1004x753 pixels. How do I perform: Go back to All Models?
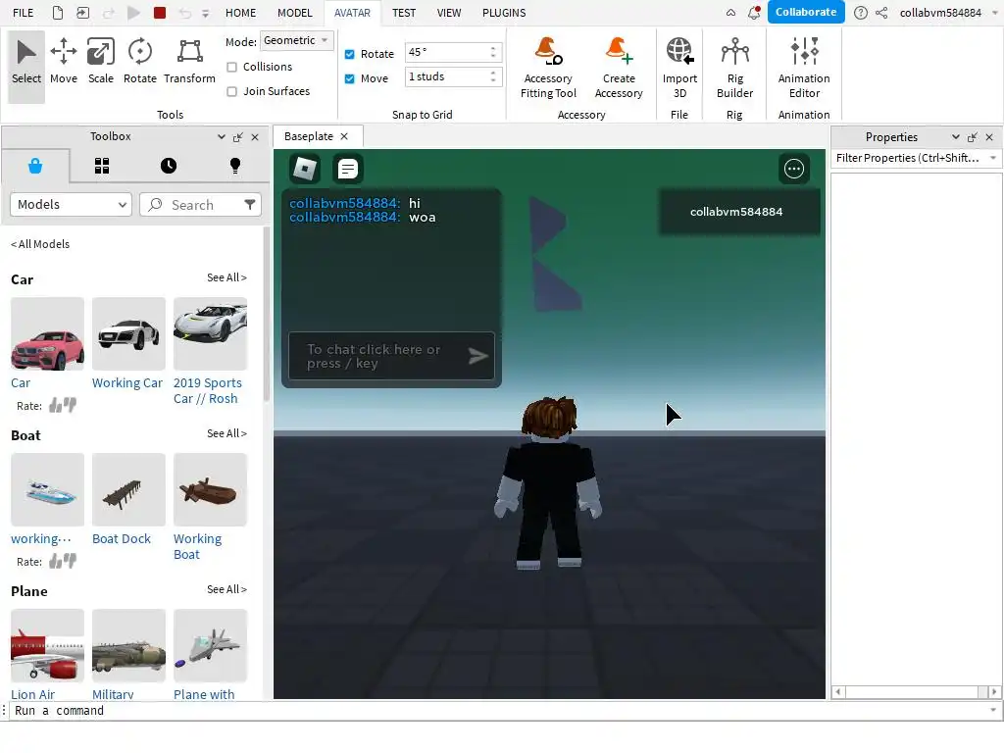(x=40, y=244)
